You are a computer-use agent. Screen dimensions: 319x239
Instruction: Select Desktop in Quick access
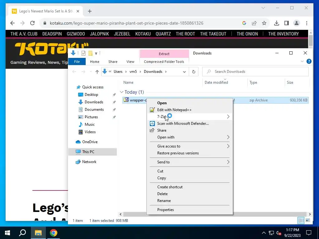tap(91, 95)
